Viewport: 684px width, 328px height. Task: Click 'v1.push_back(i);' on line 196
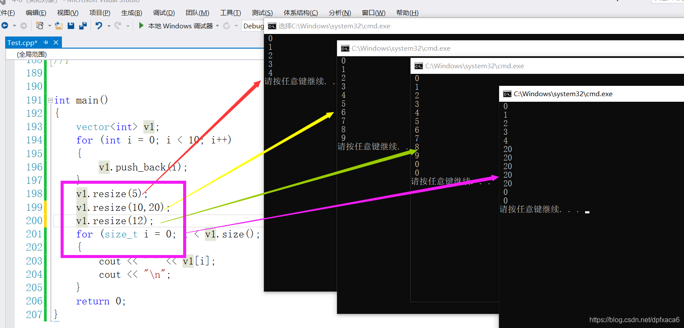click(143, 167)
